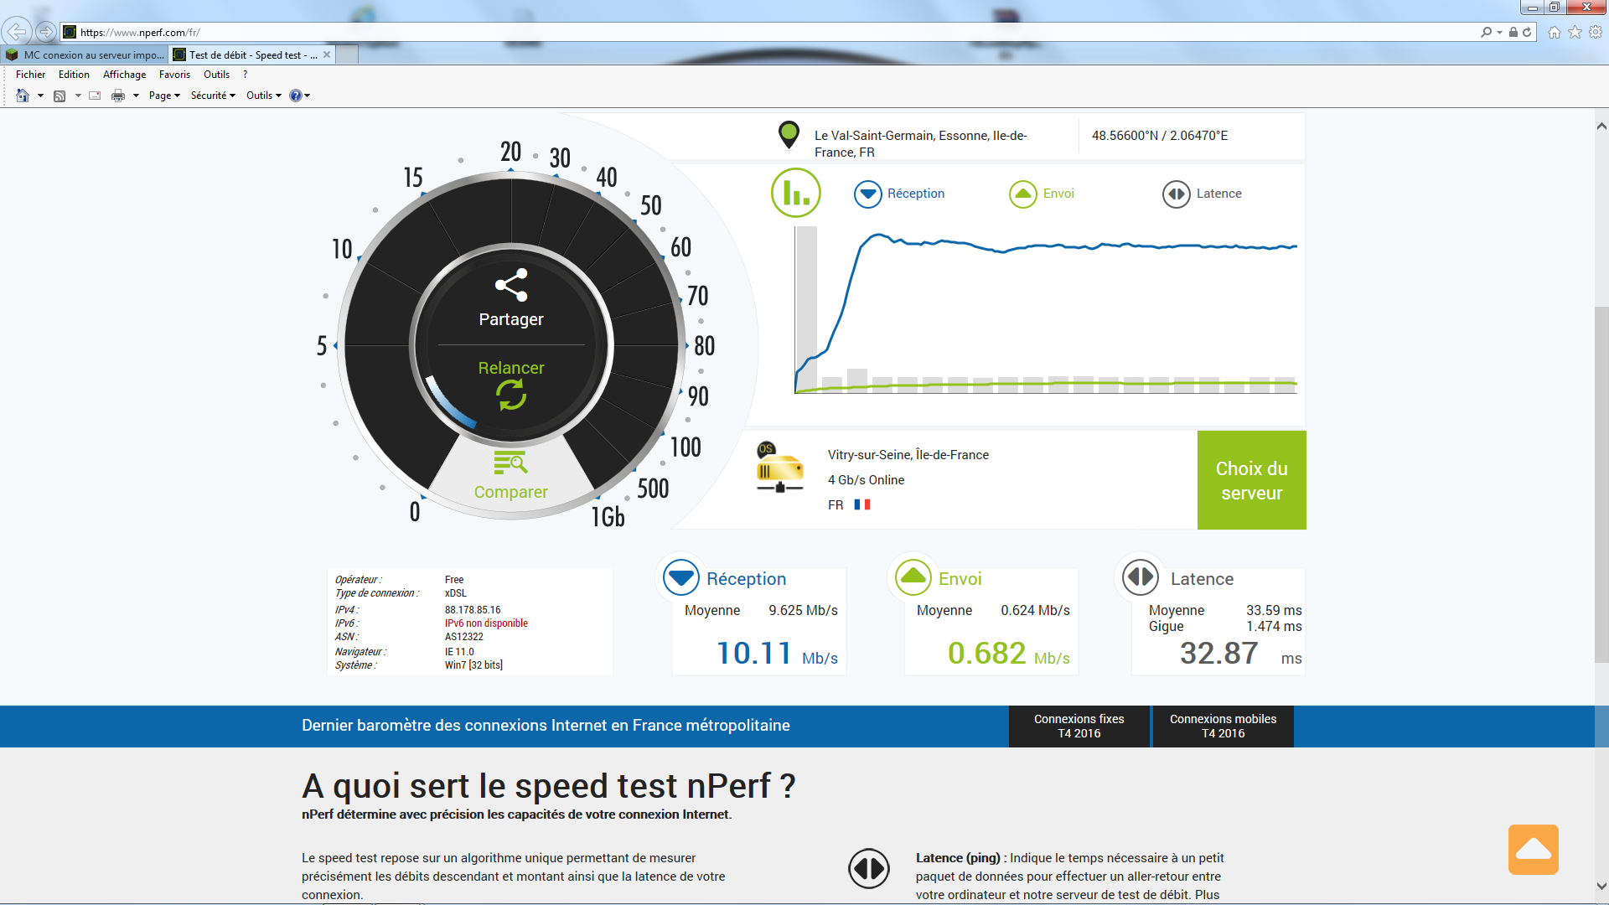This screenshot has height=905, width=1609.
Task: Click the green Envoi icon in results panel
Action: click(913, 577)
